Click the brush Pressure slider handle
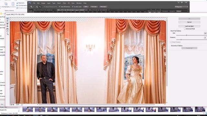The width and height of the screenshot is (207, 116). coord(181,40)
